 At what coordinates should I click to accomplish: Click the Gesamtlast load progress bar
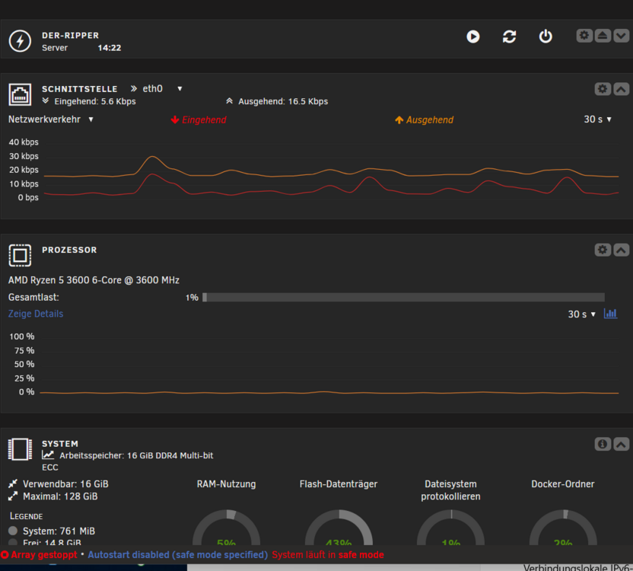point(403,298)
